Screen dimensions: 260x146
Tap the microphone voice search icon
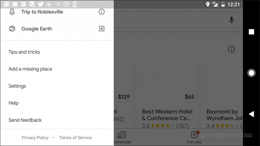pyautogui.click(x=232, y=20)
